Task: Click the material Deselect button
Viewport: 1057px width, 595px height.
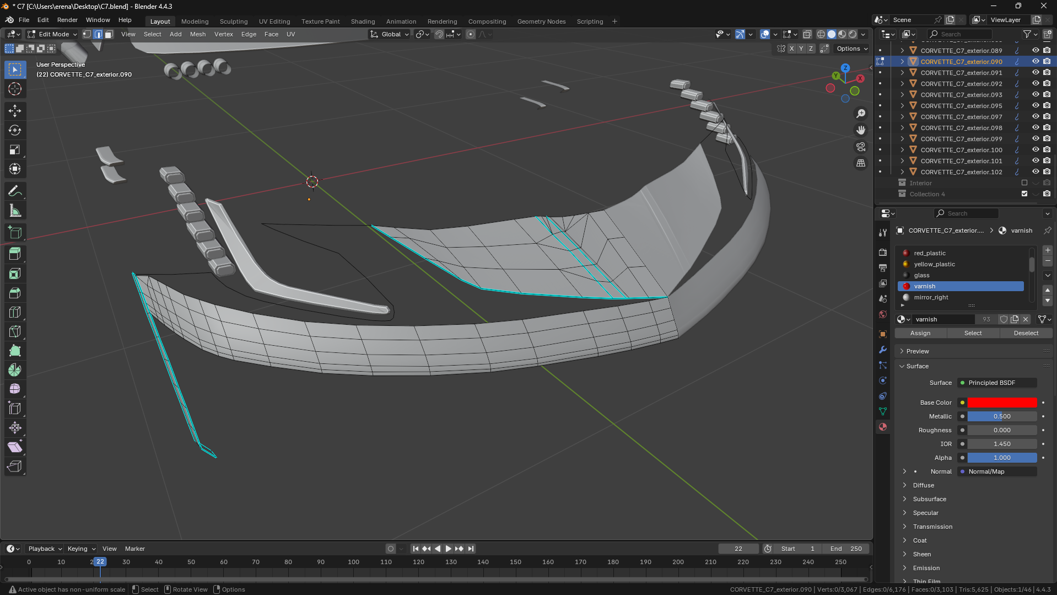Action: pos(1026,333)
